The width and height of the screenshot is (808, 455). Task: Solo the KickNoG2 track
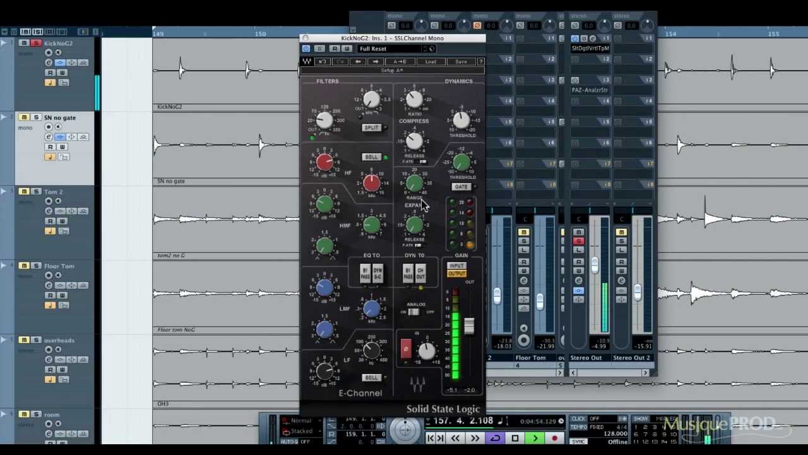click(x=36, y=43)
